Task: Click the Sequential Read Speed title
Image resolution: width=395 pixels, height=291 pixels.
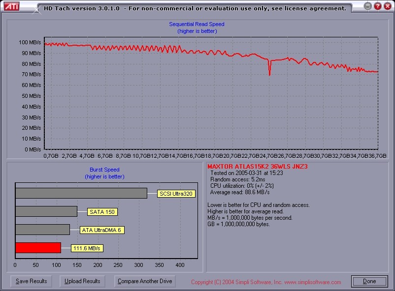Action: 197,24
